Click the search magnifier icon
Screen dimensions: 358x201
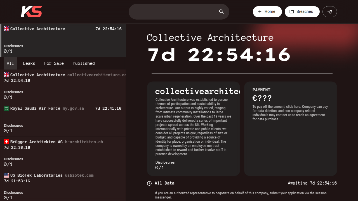(221, 12)
